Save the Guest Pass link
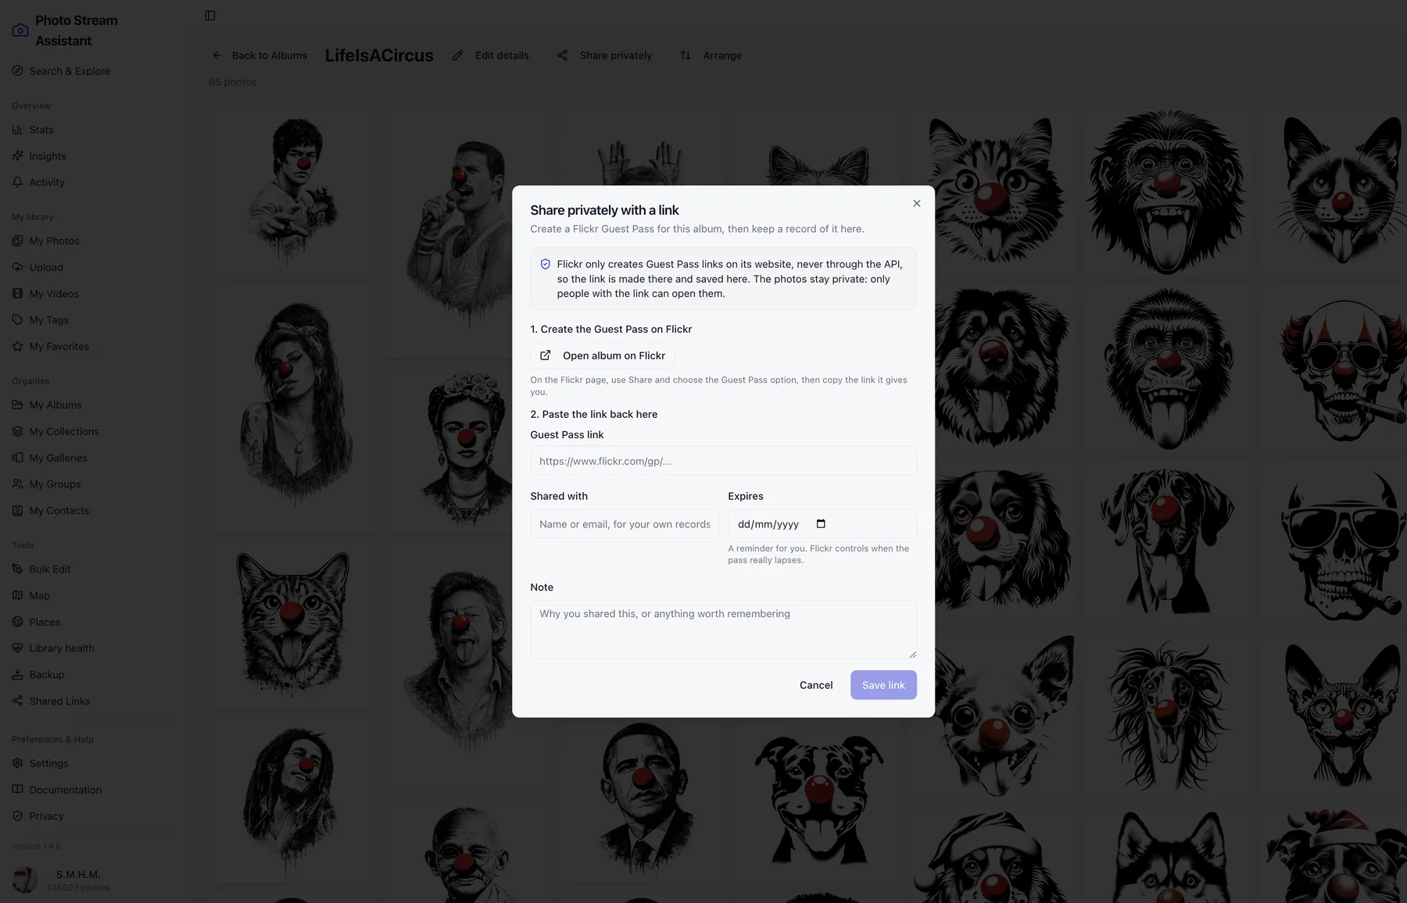1407x903 pixels. coord(883,685)
